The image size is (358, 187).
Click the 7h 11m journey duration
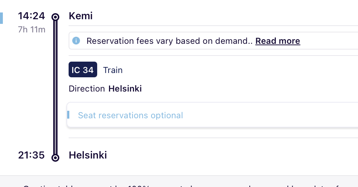(x=31, y=30)
